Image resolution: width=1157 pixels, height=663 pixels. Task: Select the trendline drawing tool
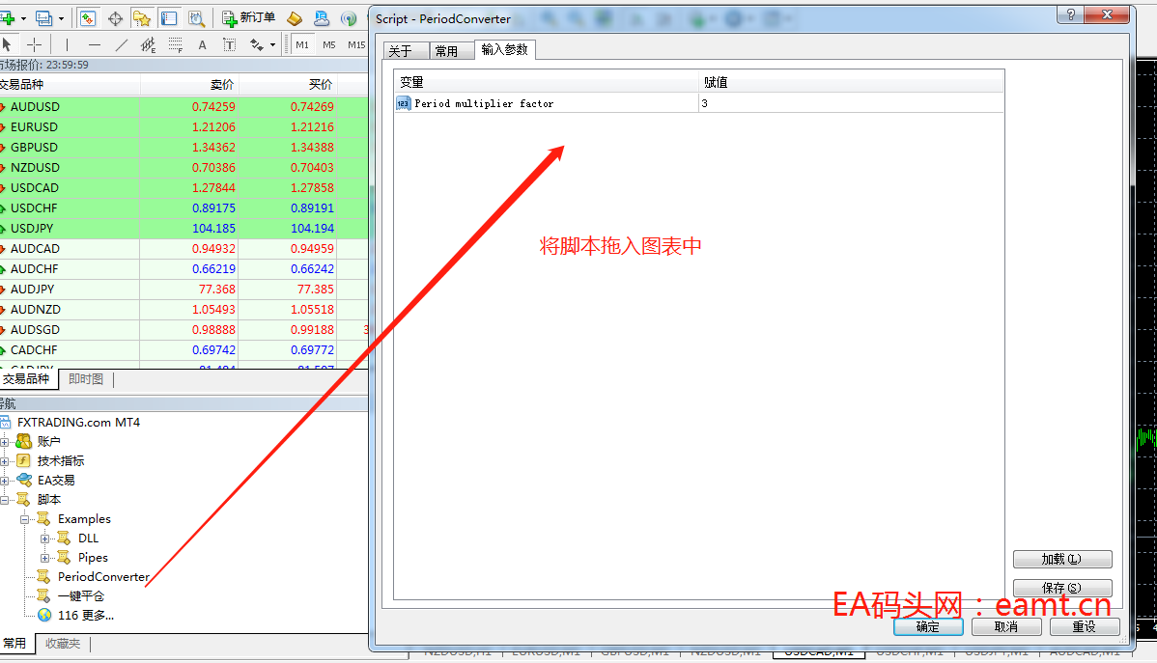tap(121, 45)
